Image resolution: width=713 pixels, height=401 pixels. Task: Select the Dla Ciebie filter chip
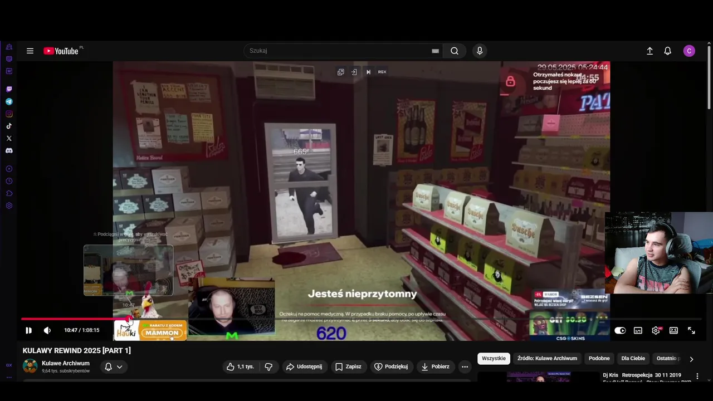(x=633, y=359)
